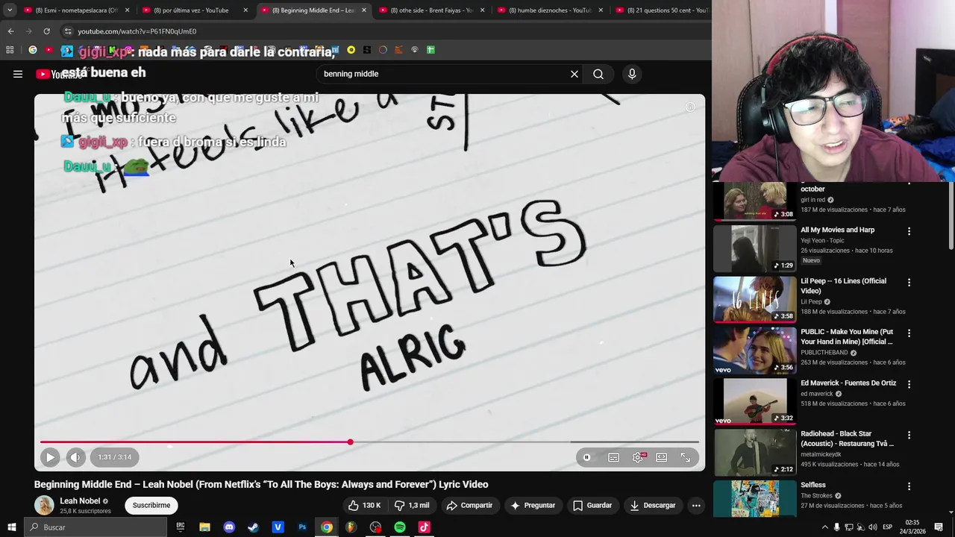The image size is (955, 537).
Task: Seek using the red progress bar scrubber
Action: pos(350,442)
